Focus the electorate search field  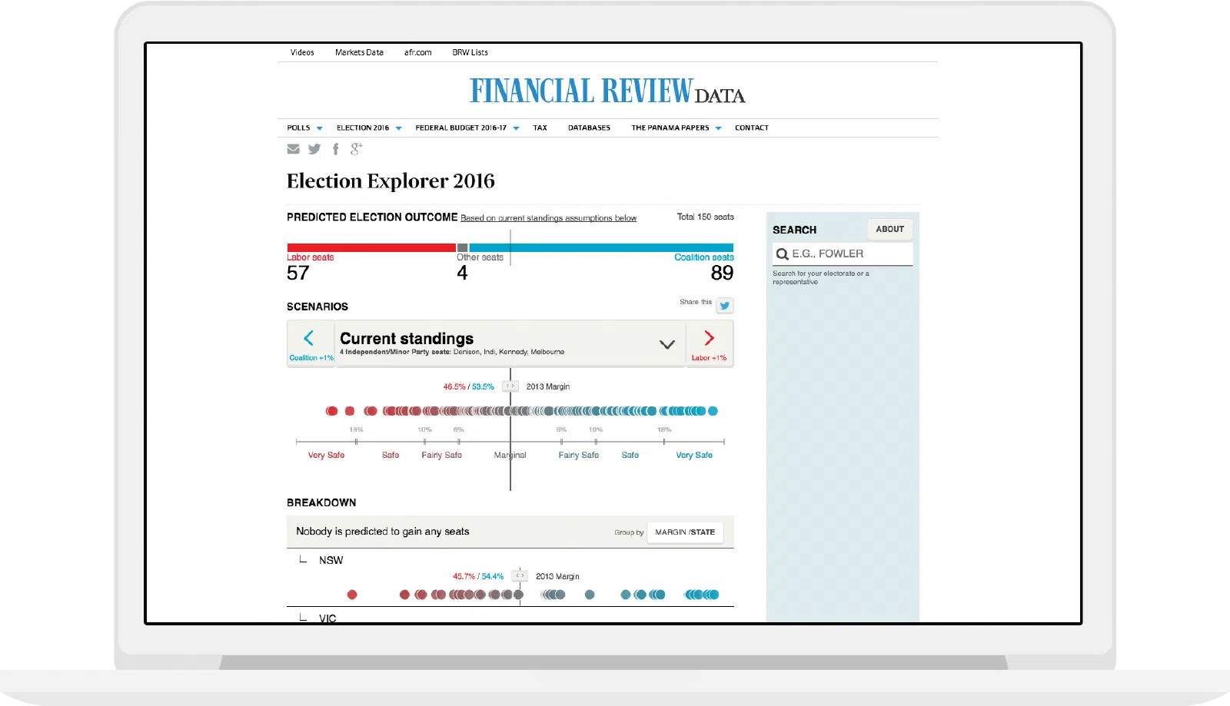[843, 254]
